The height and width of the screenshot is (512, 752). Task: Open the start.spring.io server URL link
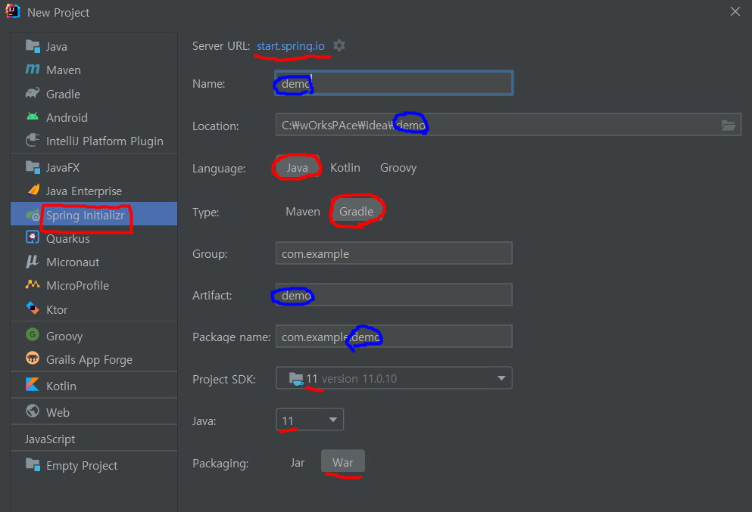(291, 46)
